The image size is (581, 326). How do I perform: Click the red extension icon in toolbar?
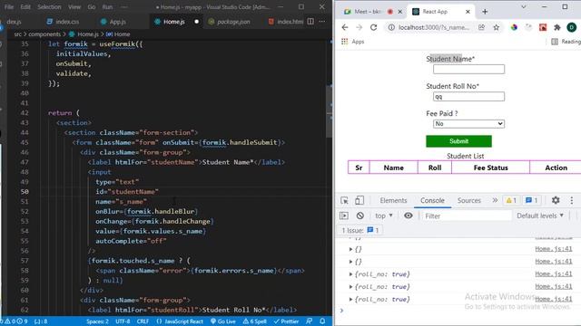(543, 27)
